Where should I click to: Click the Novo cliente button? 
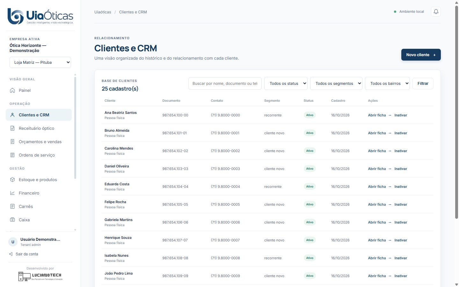421,55
